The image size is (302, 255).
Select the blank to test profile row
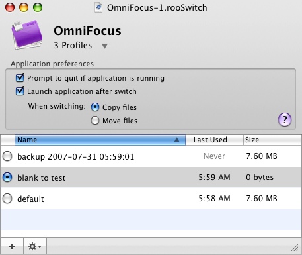pyautogui.click(x=151, y=178)
